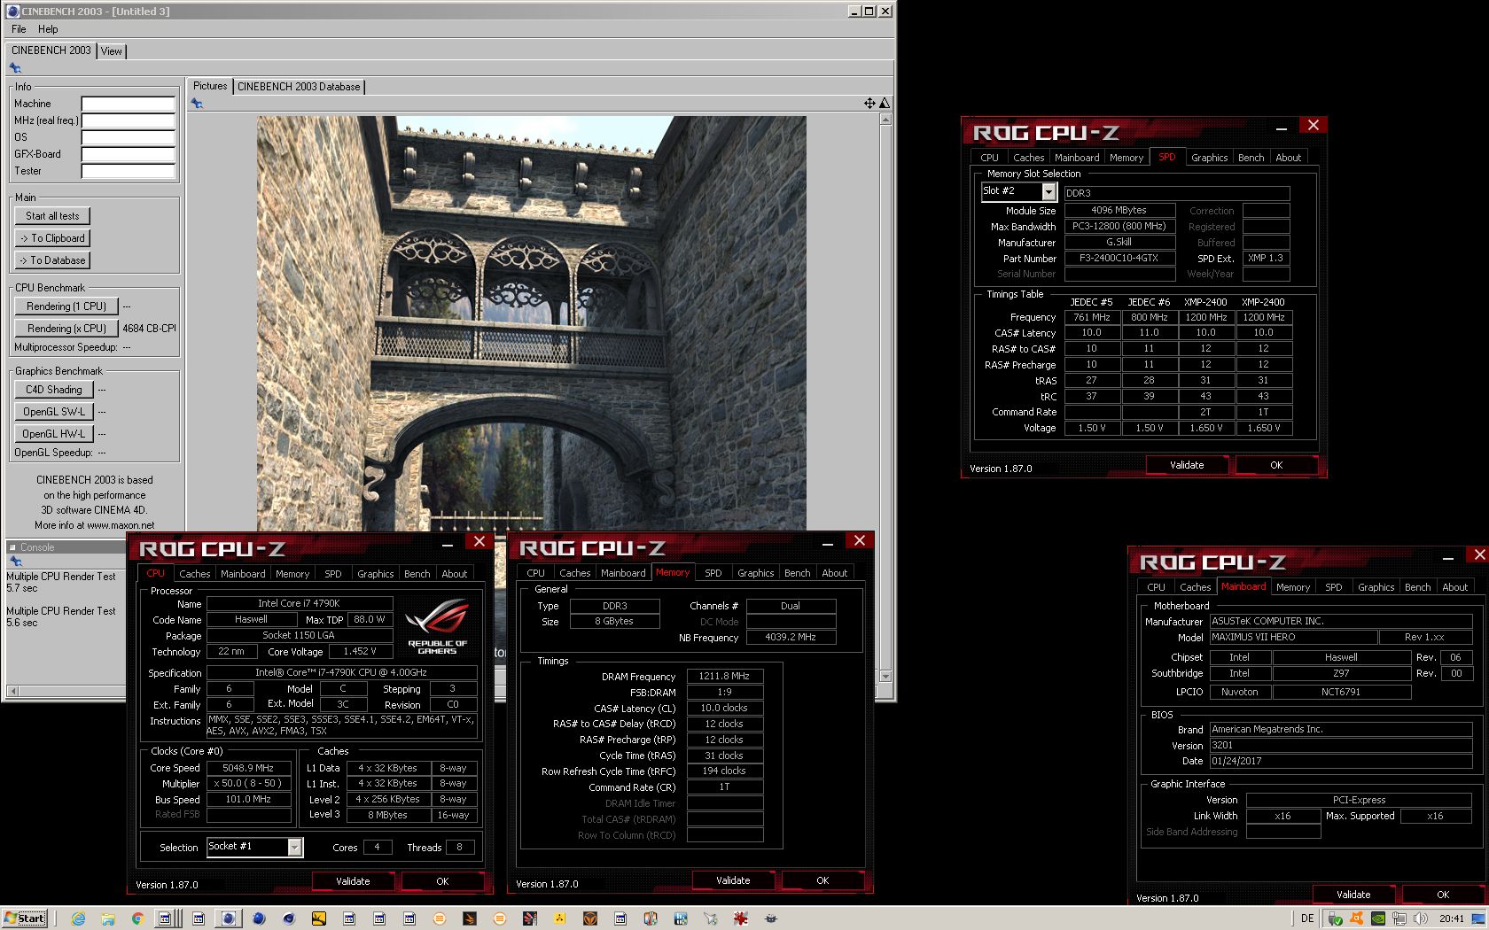Viewport: 1489px width, 930px height.
Task: Click OK in the Mainboard CPU-Z window
Action: [x=1442, y=895]
